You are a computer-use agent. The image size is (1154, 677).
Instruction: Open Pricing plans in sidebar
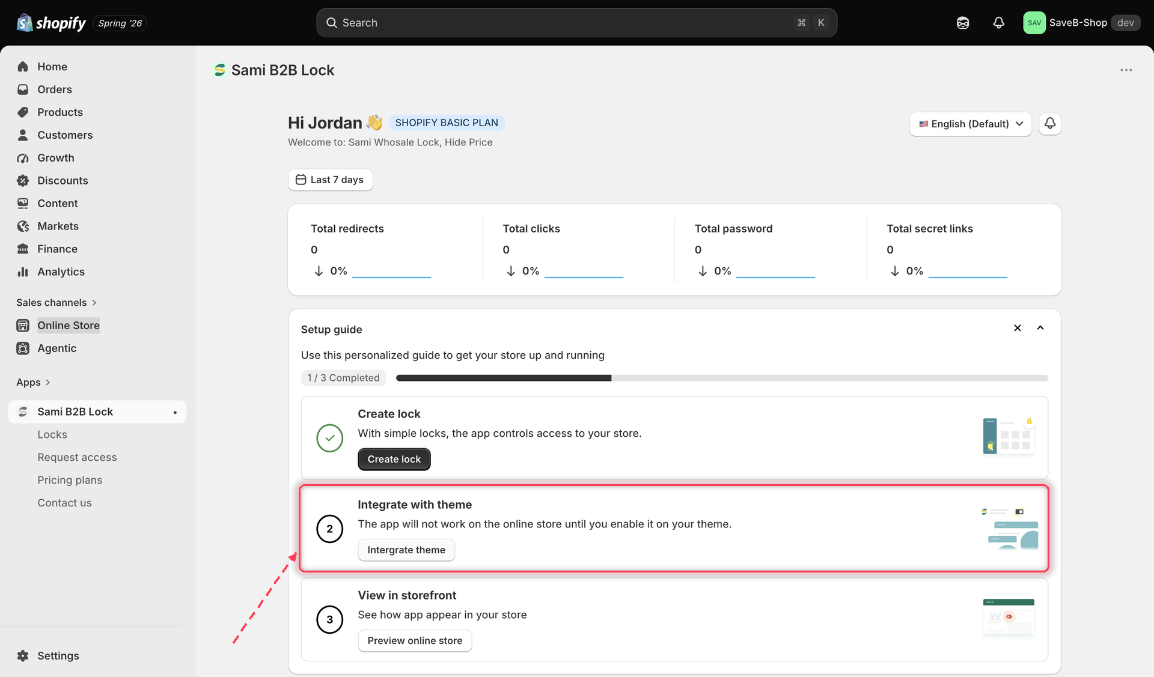pyautogui.click(x=70, y=481)
